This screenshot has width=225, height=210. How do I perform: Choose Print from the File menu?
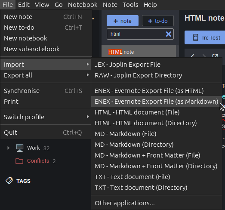46,102
